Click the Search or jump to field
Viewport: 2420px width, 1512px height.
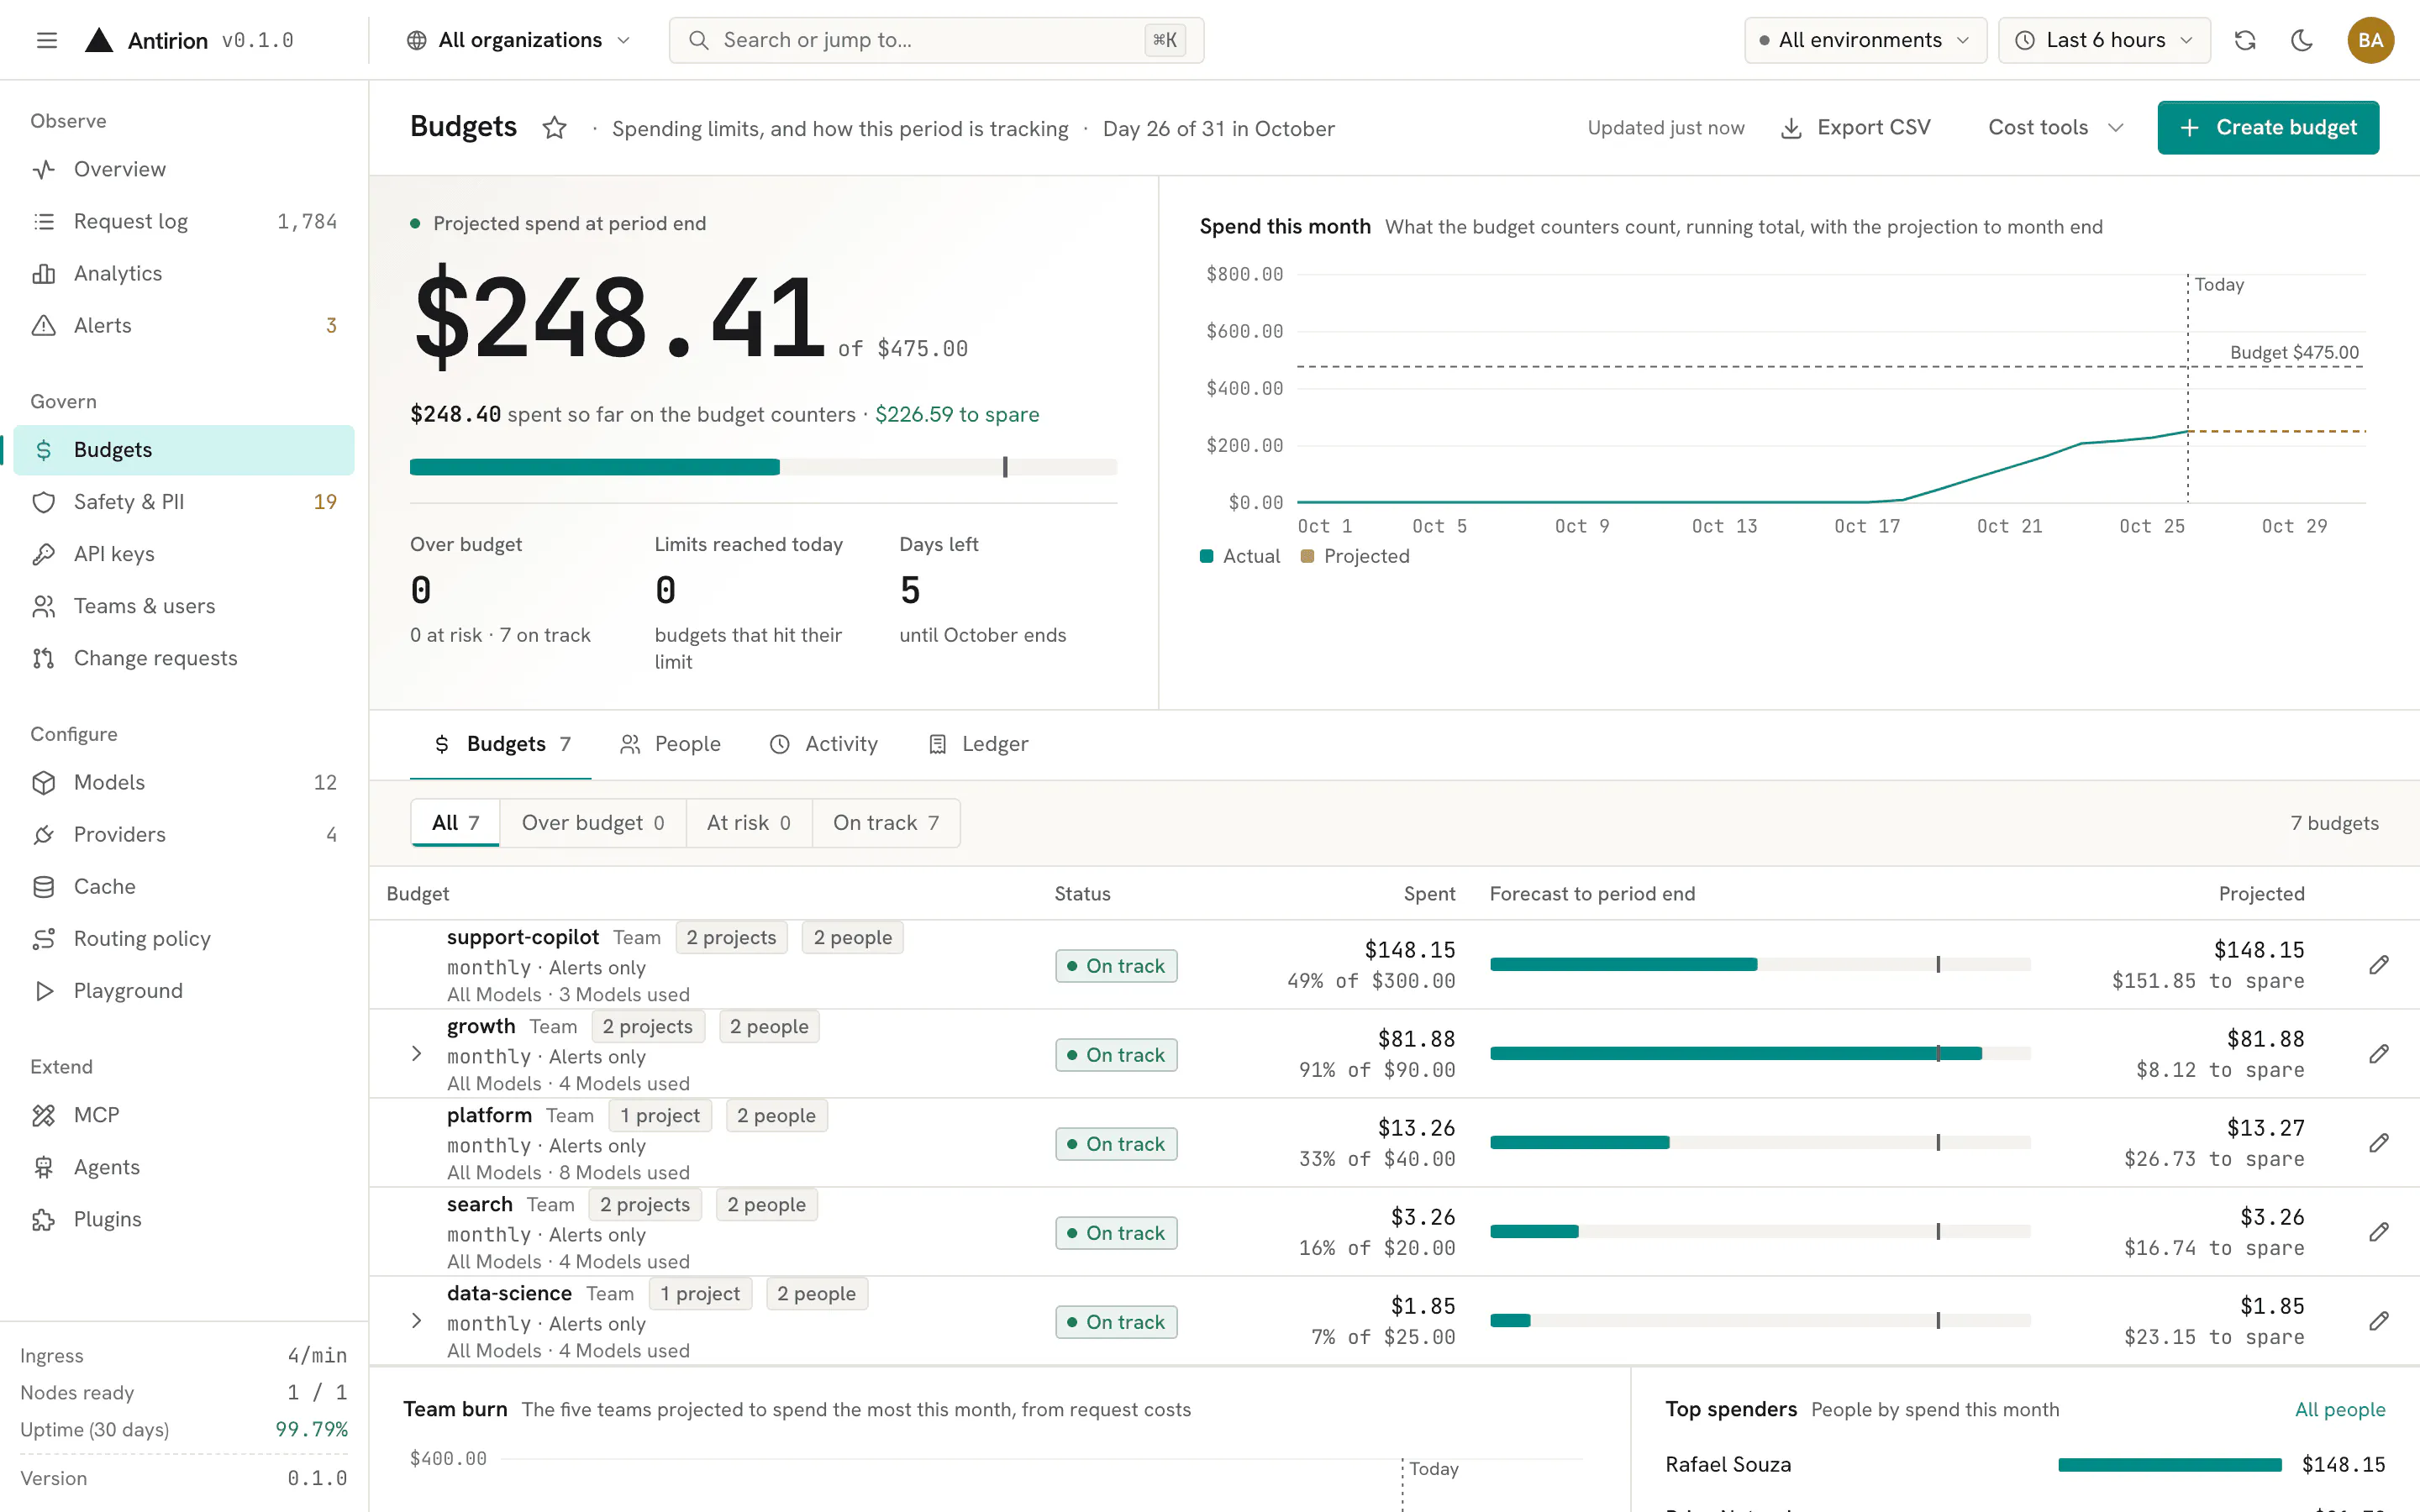click(x=936, y=40)
